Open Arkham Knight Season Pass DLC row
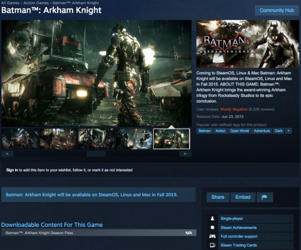The width and height of the screenshot is (301, 250). tap(99, 233)
